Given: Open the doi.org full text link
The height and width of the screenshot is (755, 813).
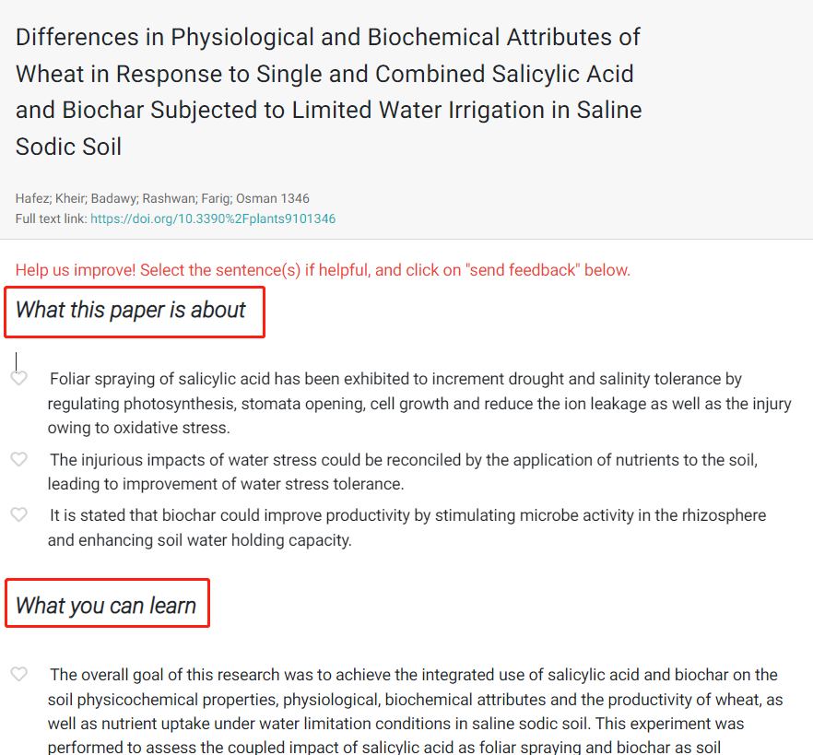Looking at the screenshot, I should 213,218.
